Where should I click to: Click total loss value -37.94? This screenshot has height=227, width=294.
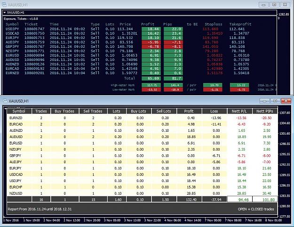click(216, 199)
